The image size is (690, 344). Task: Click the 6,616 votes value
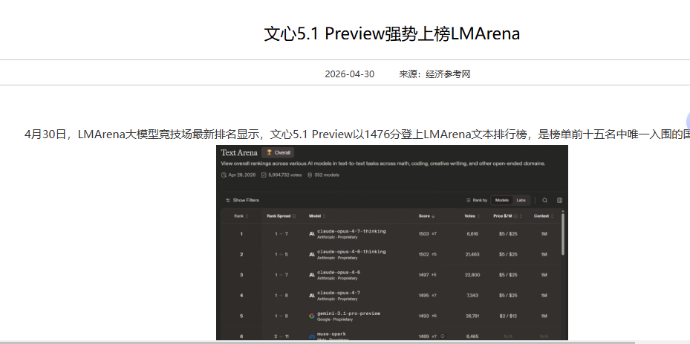click(x=472, y=234)
